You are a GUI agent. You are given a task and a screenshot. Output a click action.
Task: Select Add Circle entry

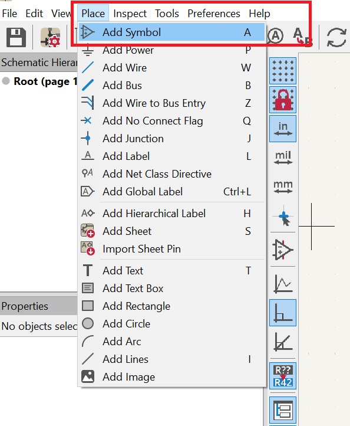pyautogui.click(x=171, y=323)
